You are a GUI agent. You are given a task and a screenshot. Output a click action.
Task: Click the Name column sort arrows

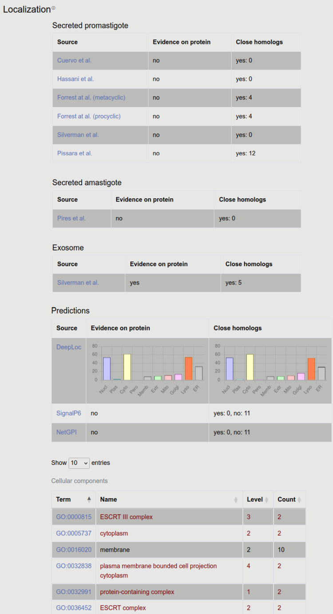(236, 500)
